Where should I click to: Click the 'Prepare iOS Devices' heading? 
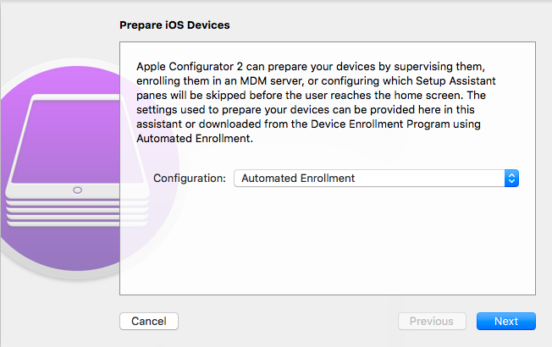click(x=174, y=25)
